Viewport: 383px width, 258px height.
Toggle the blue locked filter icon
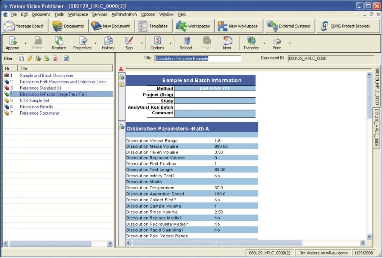(38, 59)
